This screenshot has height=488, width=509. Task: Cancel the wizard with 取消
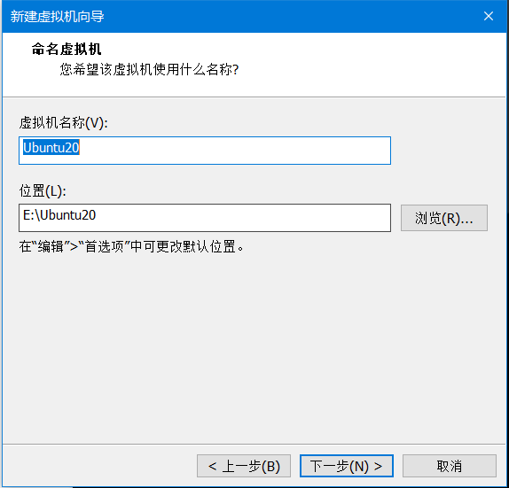pos(450,466)
